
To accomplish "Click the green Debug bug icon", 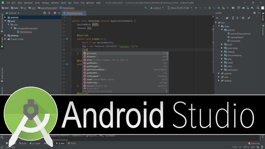I will 210,8.
